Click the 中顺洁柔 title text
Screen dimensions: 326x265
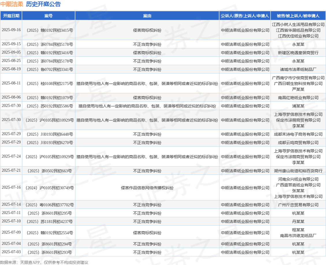[x=12, y=4]
